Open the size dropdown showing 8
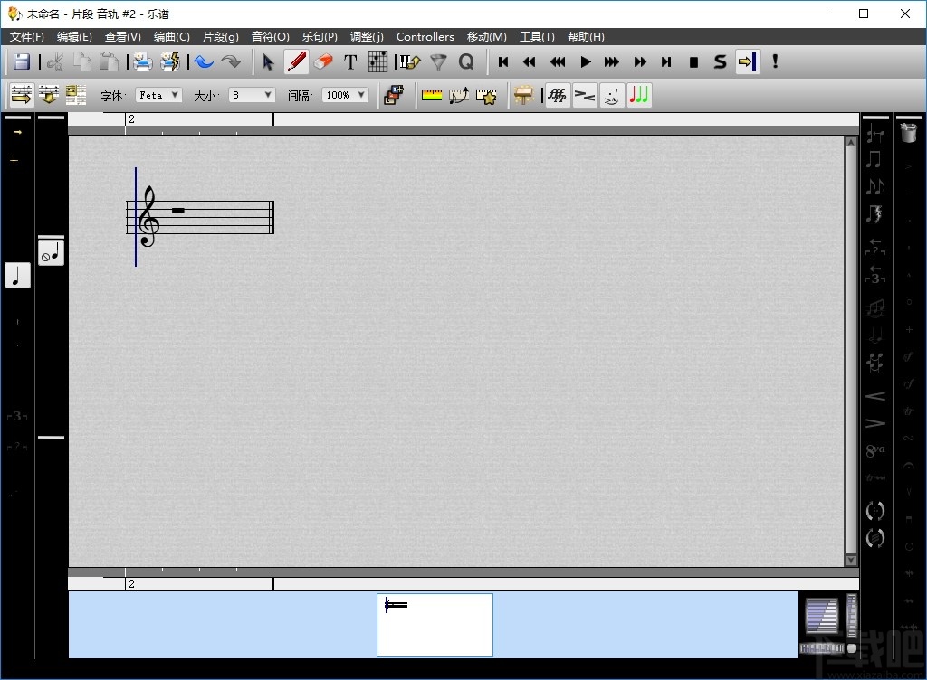This screenshot has height=680, width=927. [252, 95]
